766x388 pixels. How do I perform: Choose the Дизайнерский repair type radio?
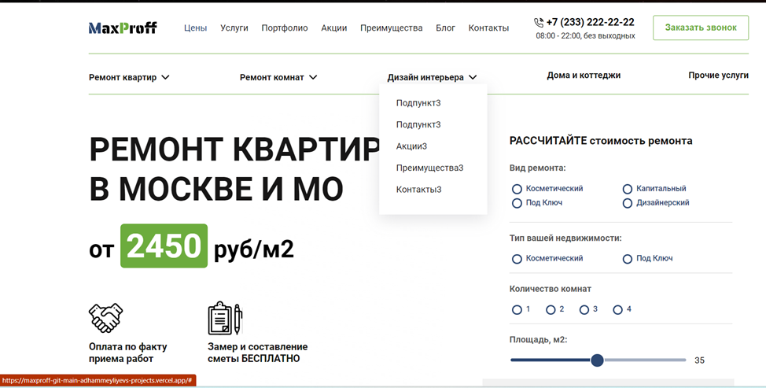[x=628, y=203]
